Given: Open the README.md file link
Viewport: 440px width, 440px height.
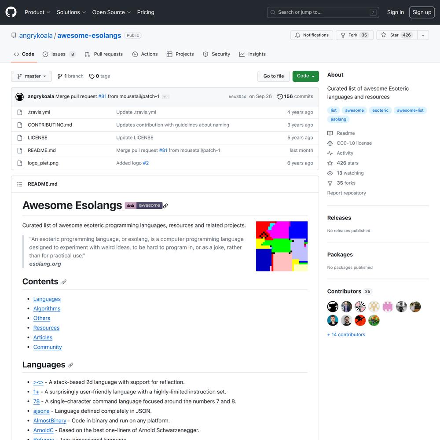Looking at the screenshot, I should pos(42,150).
